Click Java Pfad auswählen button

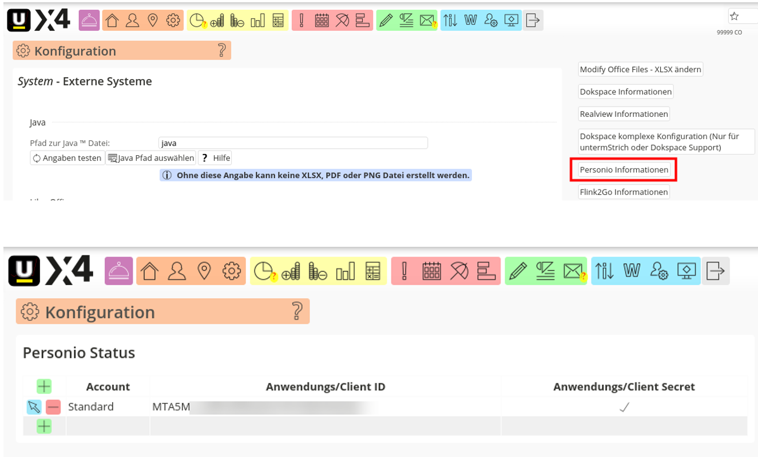point(151,158)
